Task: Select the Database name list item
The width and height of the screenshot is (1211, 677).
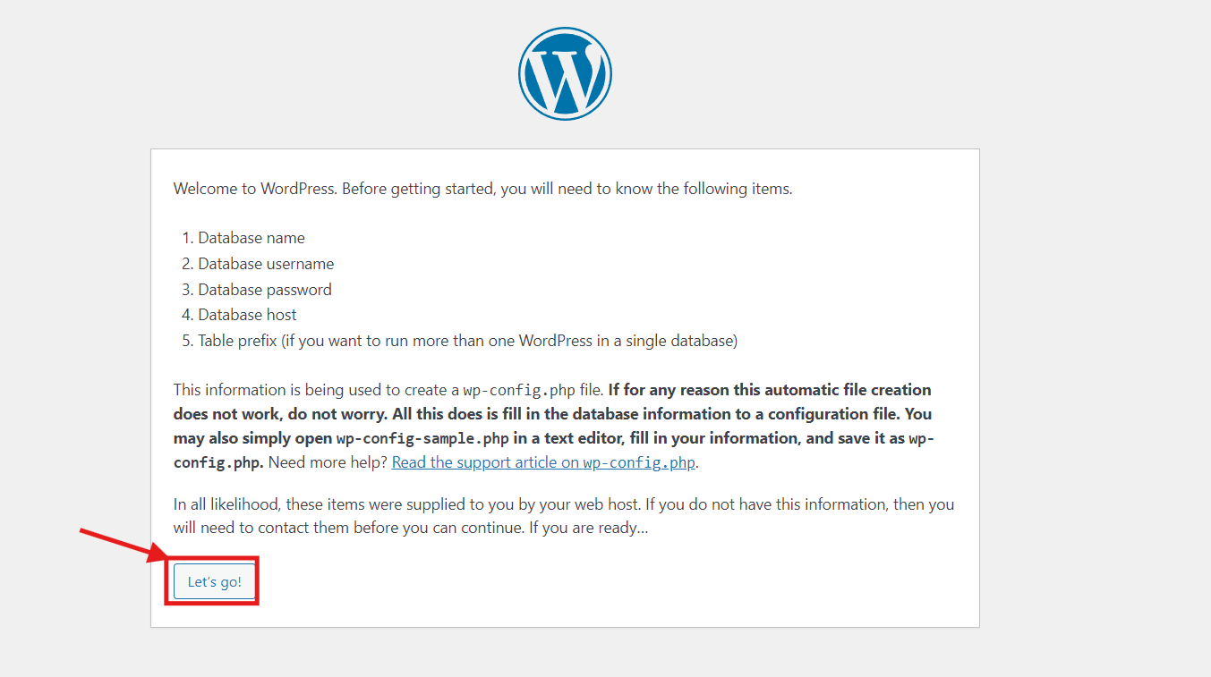Action: (243, 238)
